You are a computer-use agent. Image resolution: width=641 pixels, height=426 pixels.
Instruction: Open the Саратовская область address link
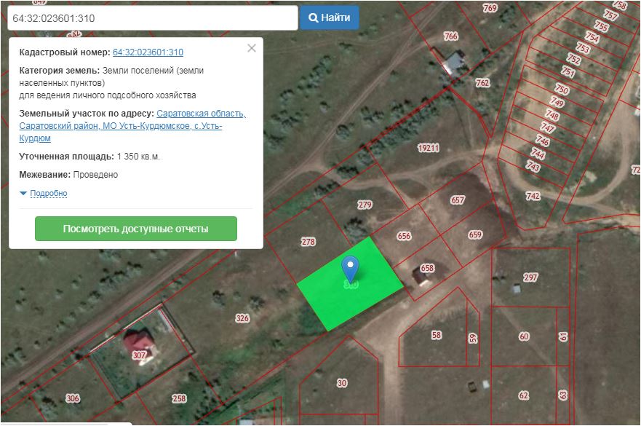[201, 114]
